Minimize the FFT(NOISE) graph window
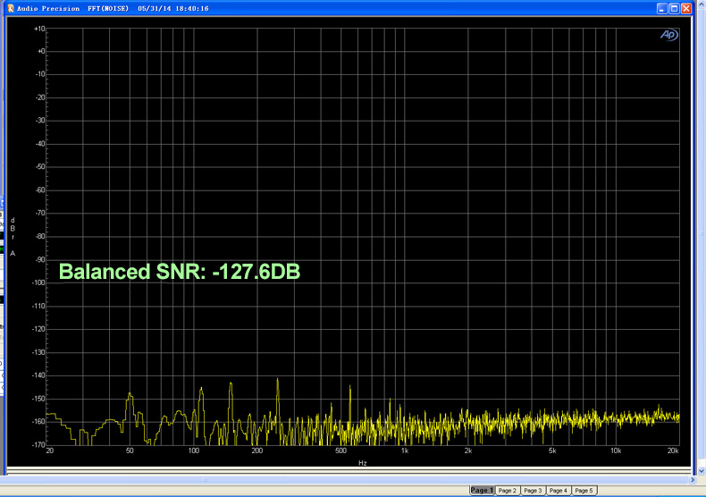Viewport: 706px width, 497px height. tap(661, 8)
